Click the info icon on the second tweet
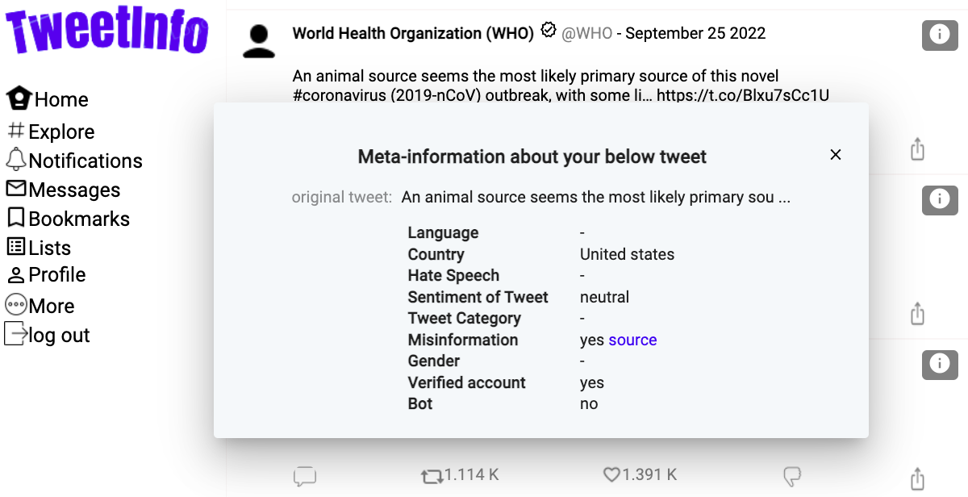This screenshot has height=497, width=968. click(939, 199)
